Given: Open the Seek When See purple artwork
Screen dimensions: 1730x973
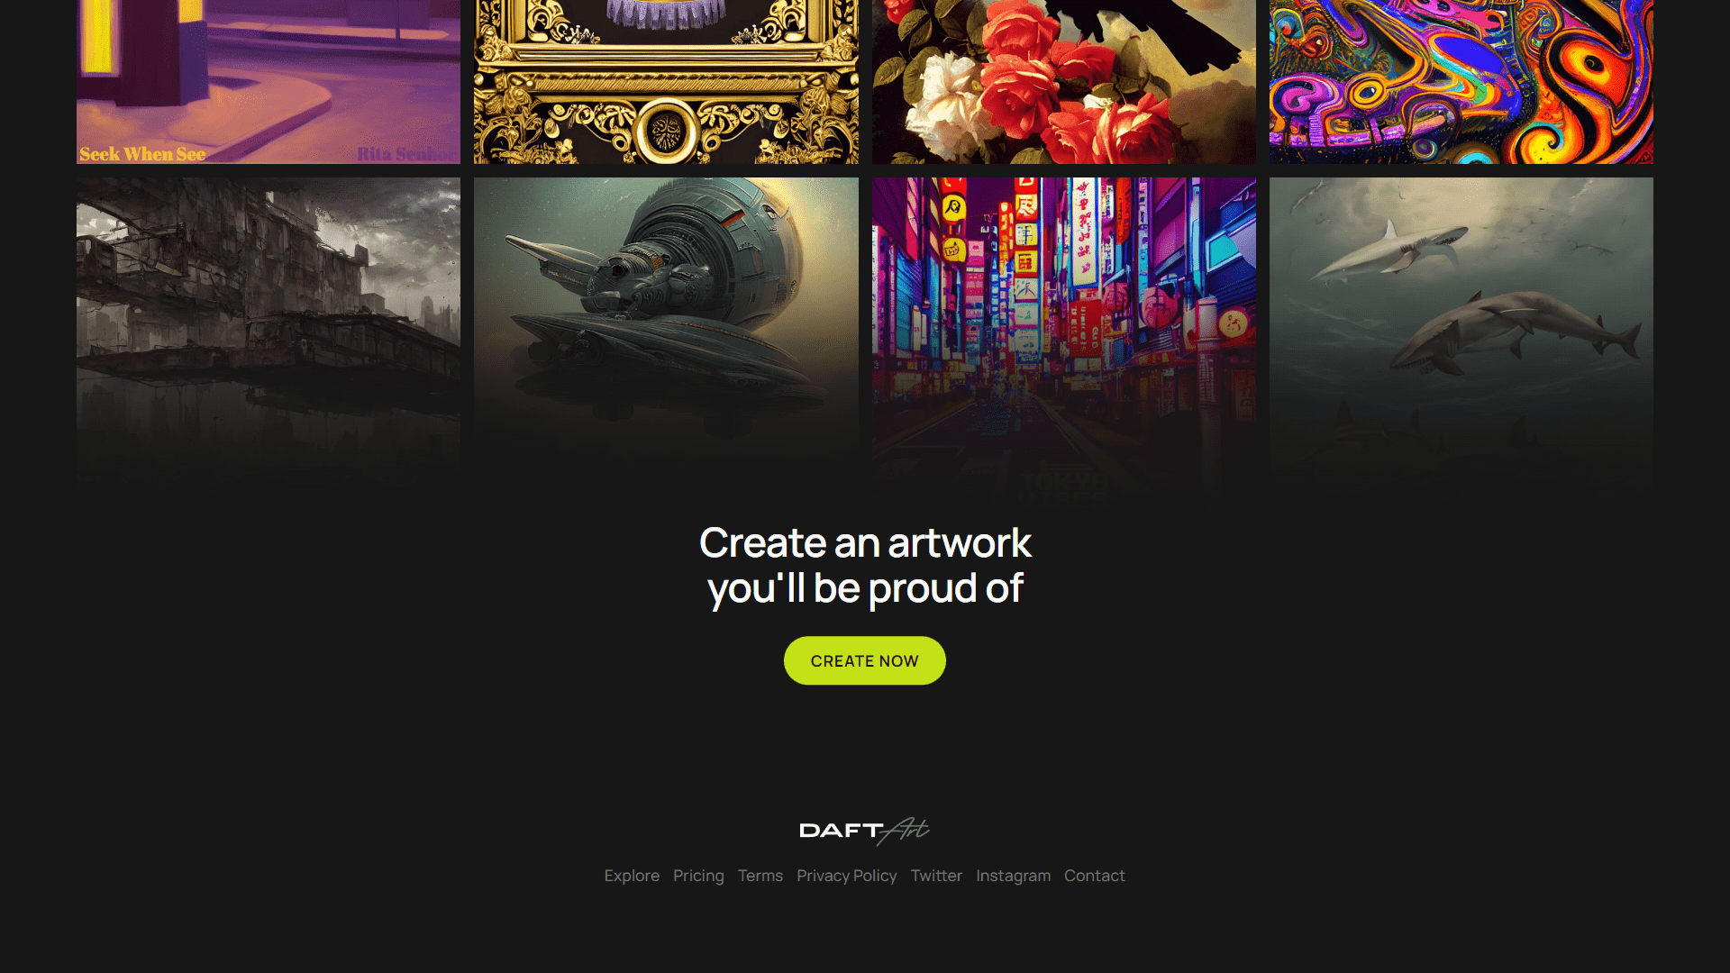Looking at the screenshot, I should point(269,82).
